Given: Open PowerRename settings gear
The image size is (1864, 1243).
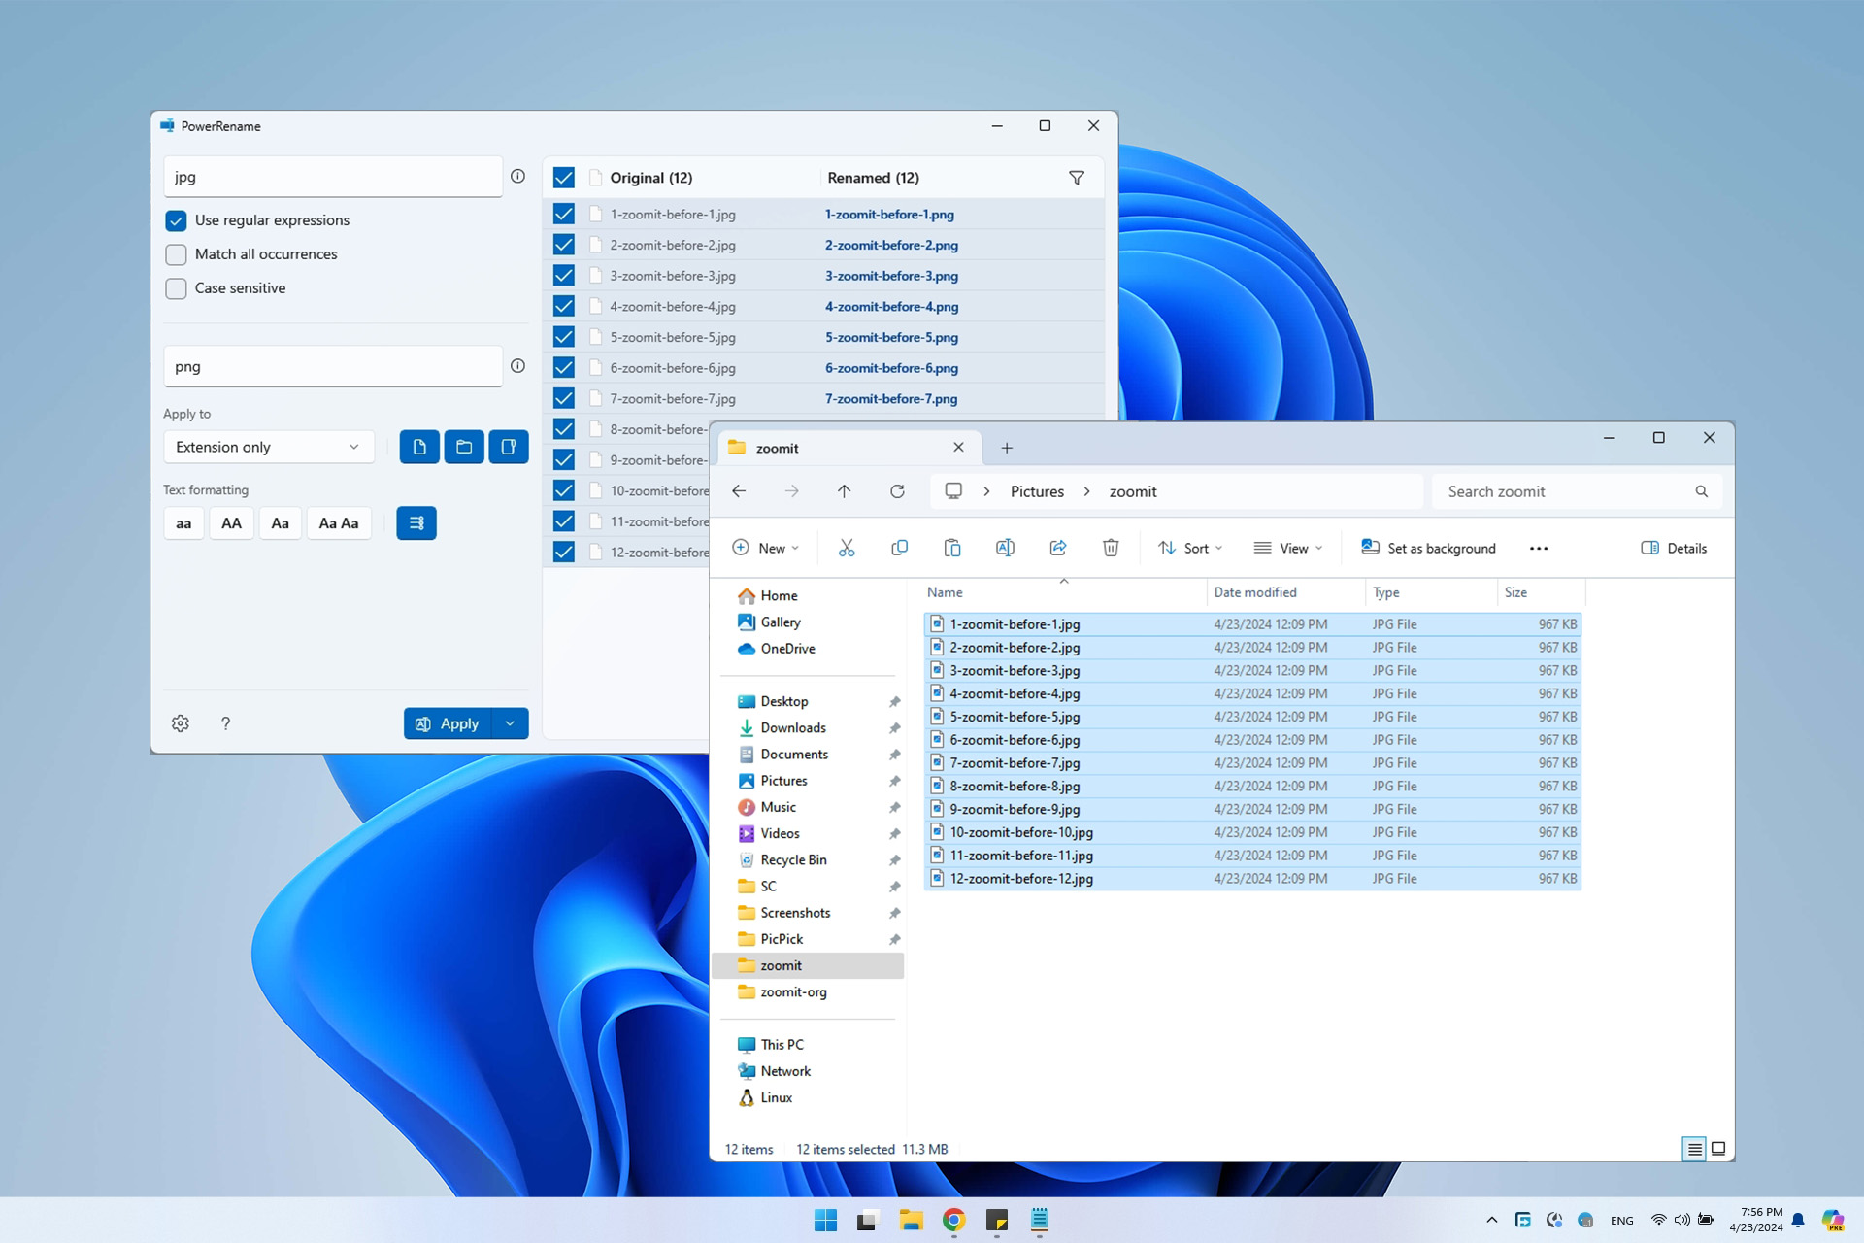Looking at the screenshot, I should [x=181, y=723].
